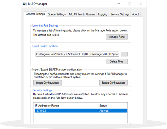The width and height of the screenshot is (167, 129).
Task: Focus the spool folder path field
Action: [x=77, y=54]
